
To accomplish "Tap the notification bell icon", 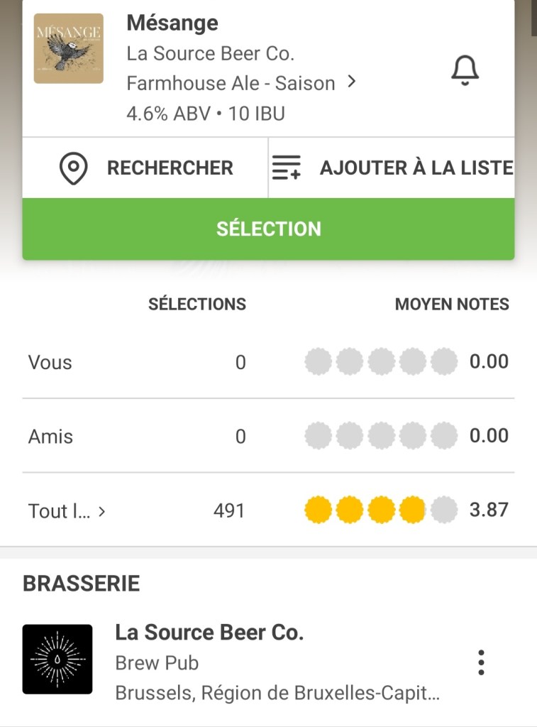I will tap(465, 70).
